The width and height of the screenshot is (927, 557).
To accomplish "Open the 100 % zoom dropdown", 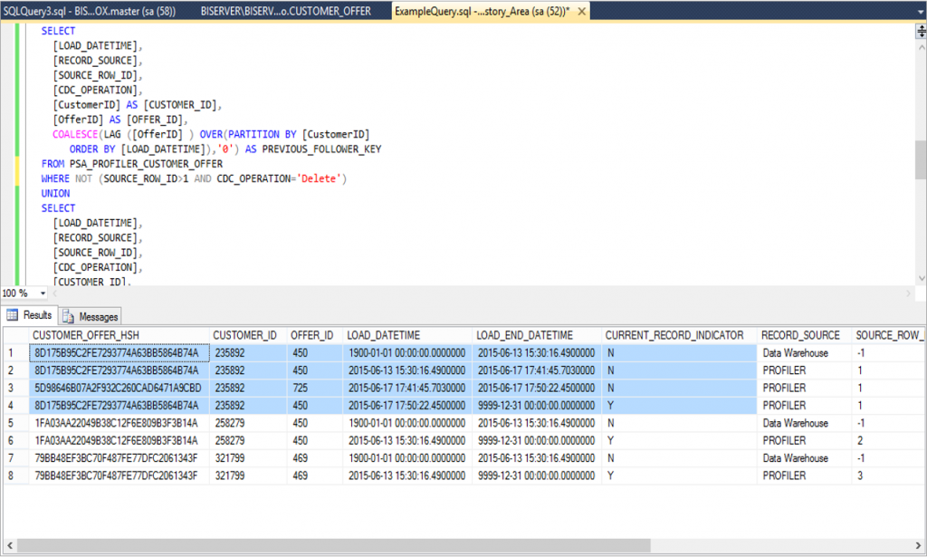I will (43, 293).
